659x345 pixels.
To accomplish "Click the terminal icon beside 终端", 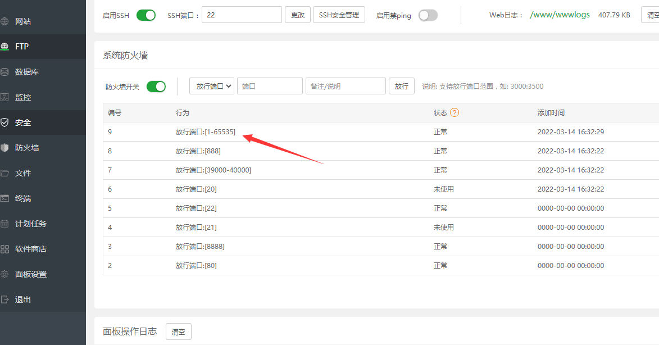I will [4, 198].
